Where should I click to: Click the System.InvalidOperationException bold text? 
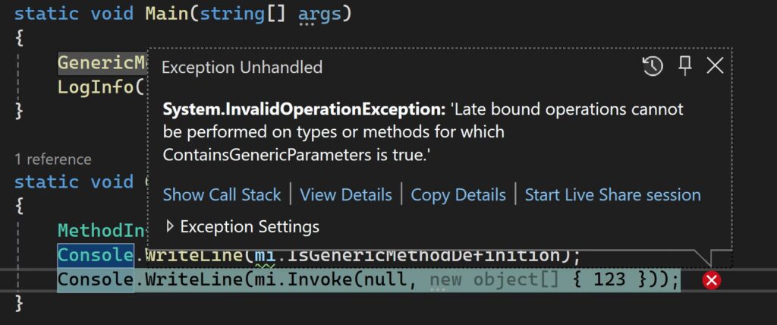pos(304,109)
